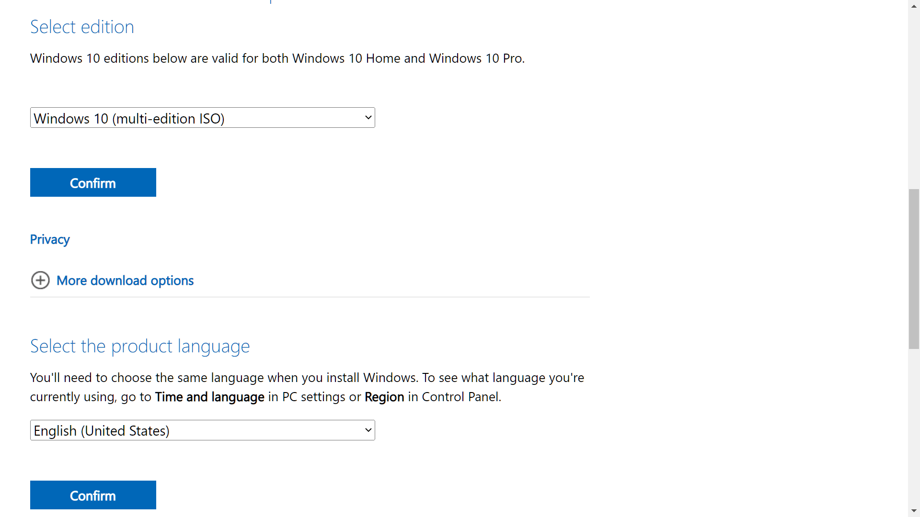Click the Windows 10 editions description sentence
Viewport: 920px width, 517px height.
coord(277,58)
